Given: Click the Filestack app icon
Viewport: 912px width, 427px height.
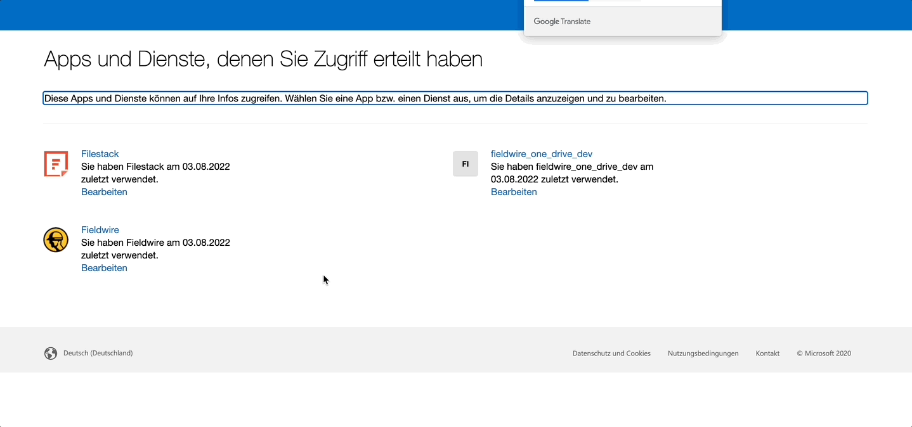Looking at the screenshot, I should (x=56, y=163).
